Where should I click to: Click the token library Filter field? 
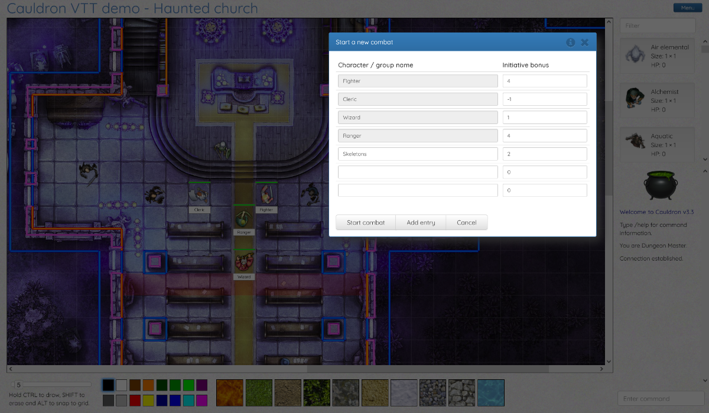tap(658, 25)
